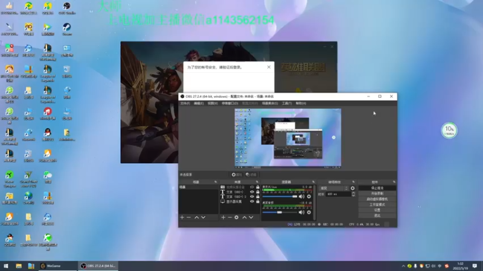Pop out the 转场特效 dock panel

[353, 182]
